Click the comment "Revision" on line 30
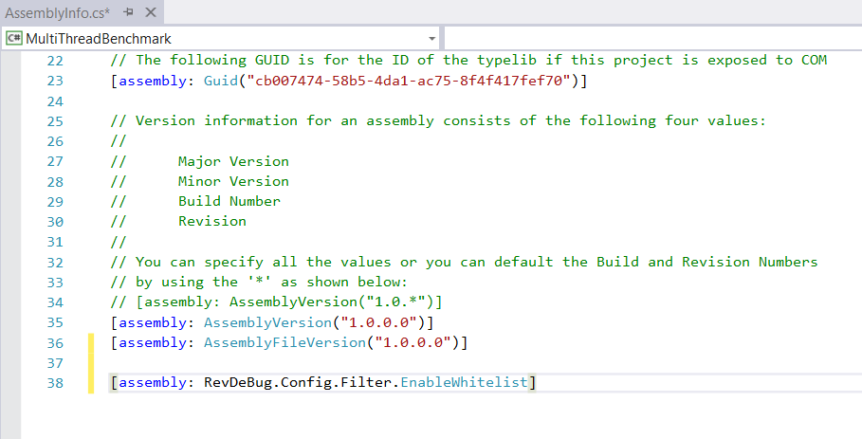The image size is (862, 439). click(212, 222)
